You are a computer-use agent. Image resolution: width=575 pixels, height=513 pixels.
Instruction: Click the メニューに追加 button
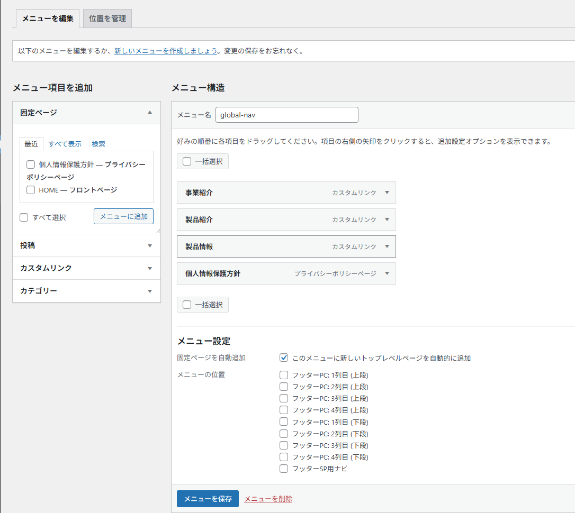pos(123,216)
